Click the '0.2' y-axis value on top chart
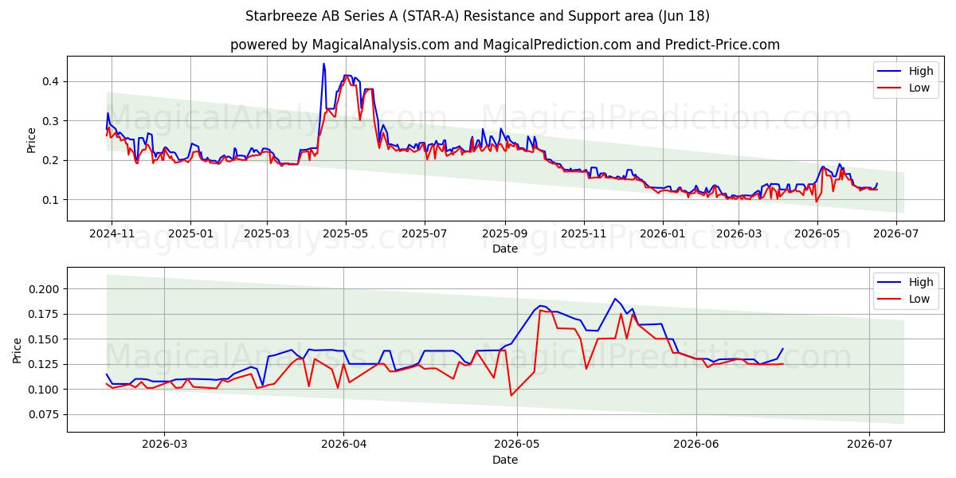Viewport: 956px width, 478px height. tap(52, 160)
